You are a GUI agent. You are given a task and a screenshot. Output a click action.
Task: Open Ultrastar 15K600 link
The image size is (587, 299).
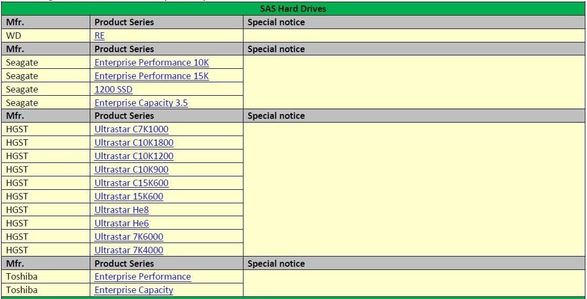click(x=129, y=197)
